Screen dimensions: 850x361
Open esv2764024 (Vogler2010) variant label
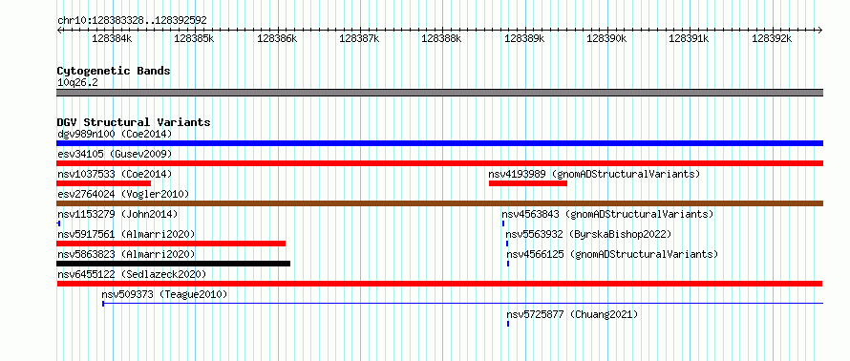click(x=123, y=194)
